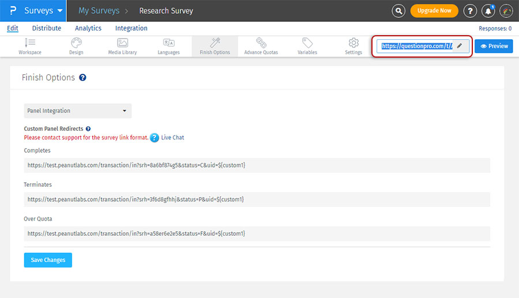
Task: Open the Variables tag icon
Action: click(307, 43)
